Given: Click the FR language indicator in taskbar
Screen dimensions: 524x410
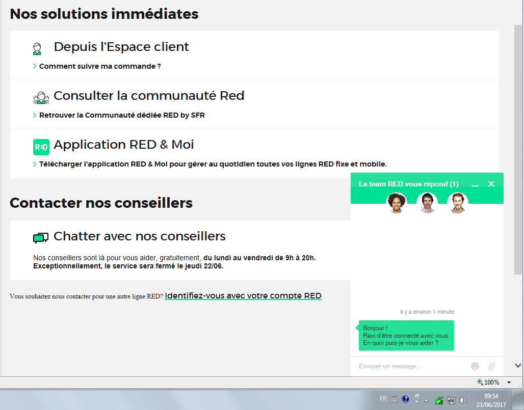Looking at the screenshot, I should pyautogui.click(x=383, y=399).
